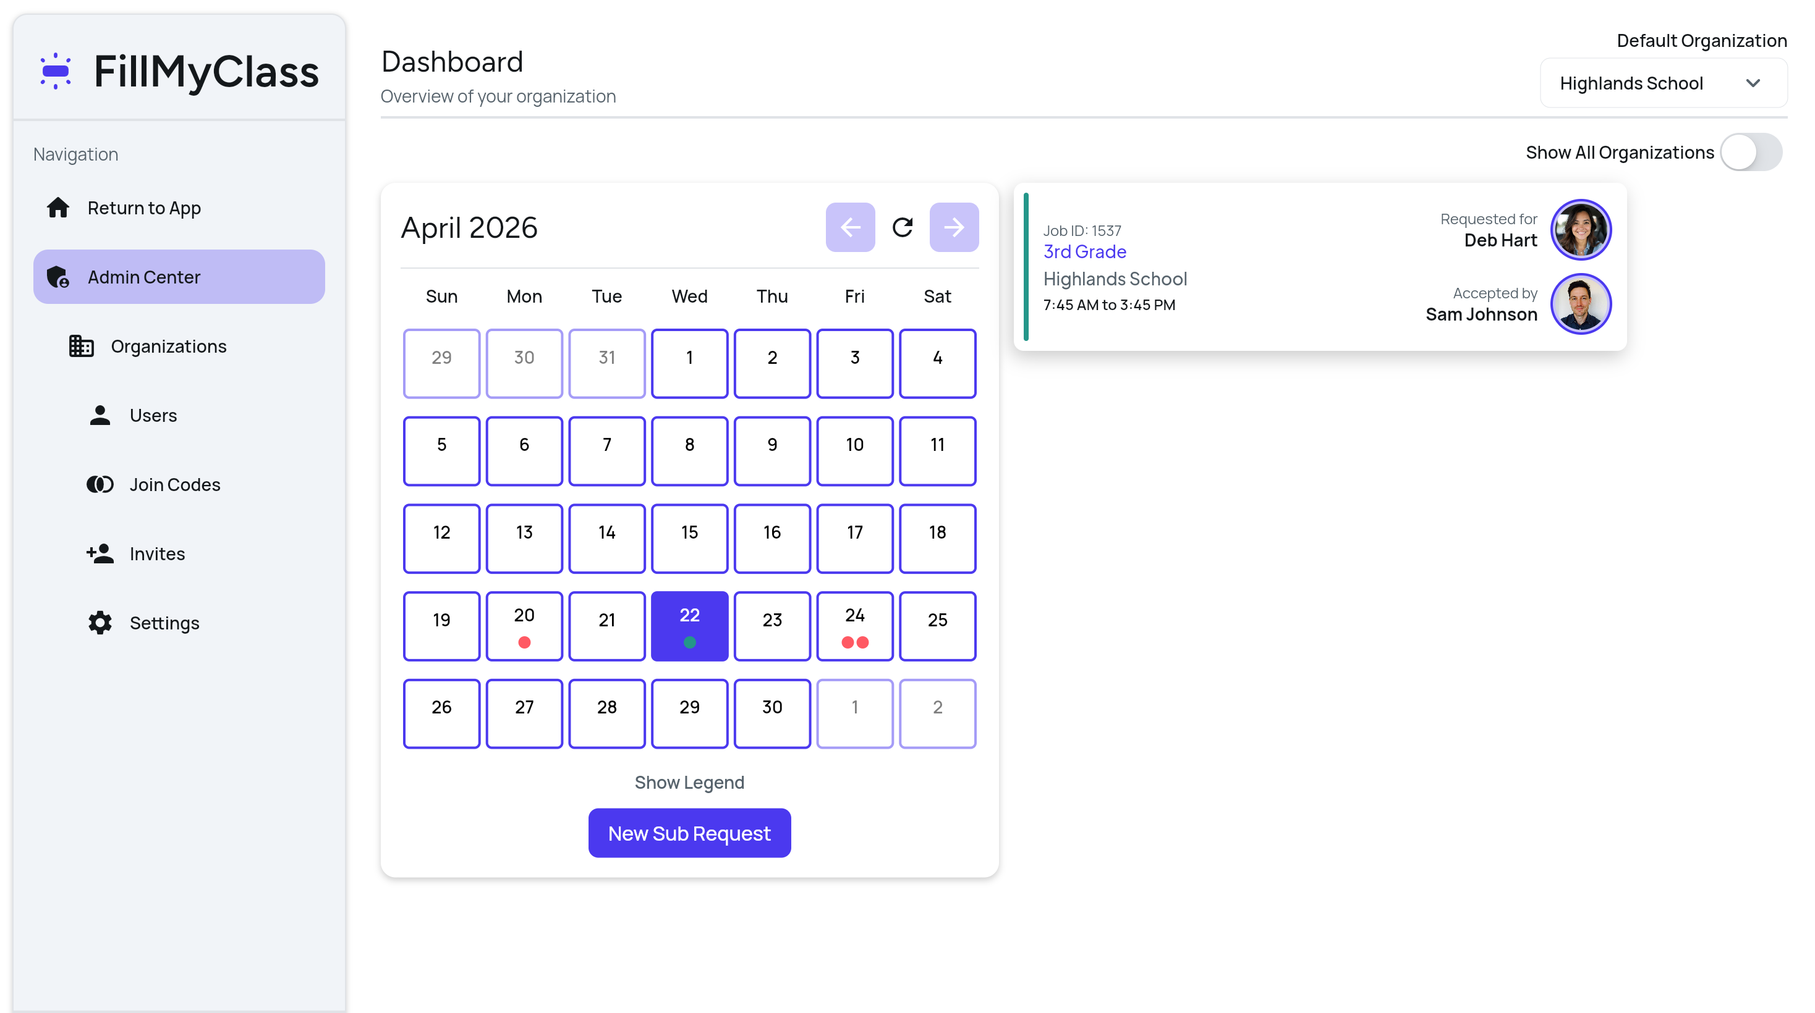Select the Join Codes icon
The width and height of the screenshot is (1815, 1013).
(100, 484)
